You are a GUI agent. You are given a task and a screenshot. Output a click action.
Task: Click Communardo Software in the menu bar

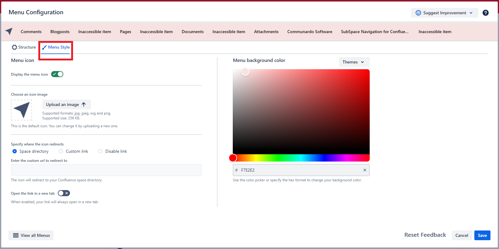point(309,32)
